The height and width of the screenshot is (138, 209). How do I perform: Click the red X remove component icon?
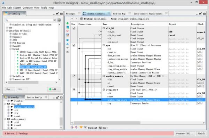pos(68,31)
